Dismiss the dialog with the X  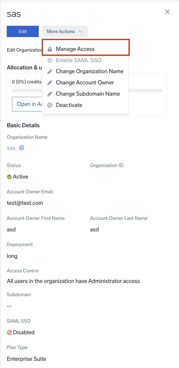(167, 12)
